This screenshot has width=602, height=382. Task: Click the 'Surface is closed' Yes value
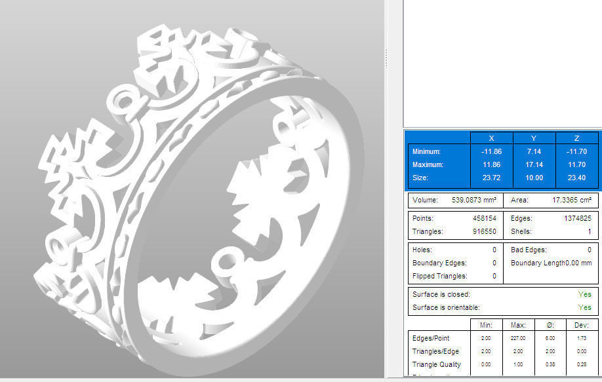point(585,294)
